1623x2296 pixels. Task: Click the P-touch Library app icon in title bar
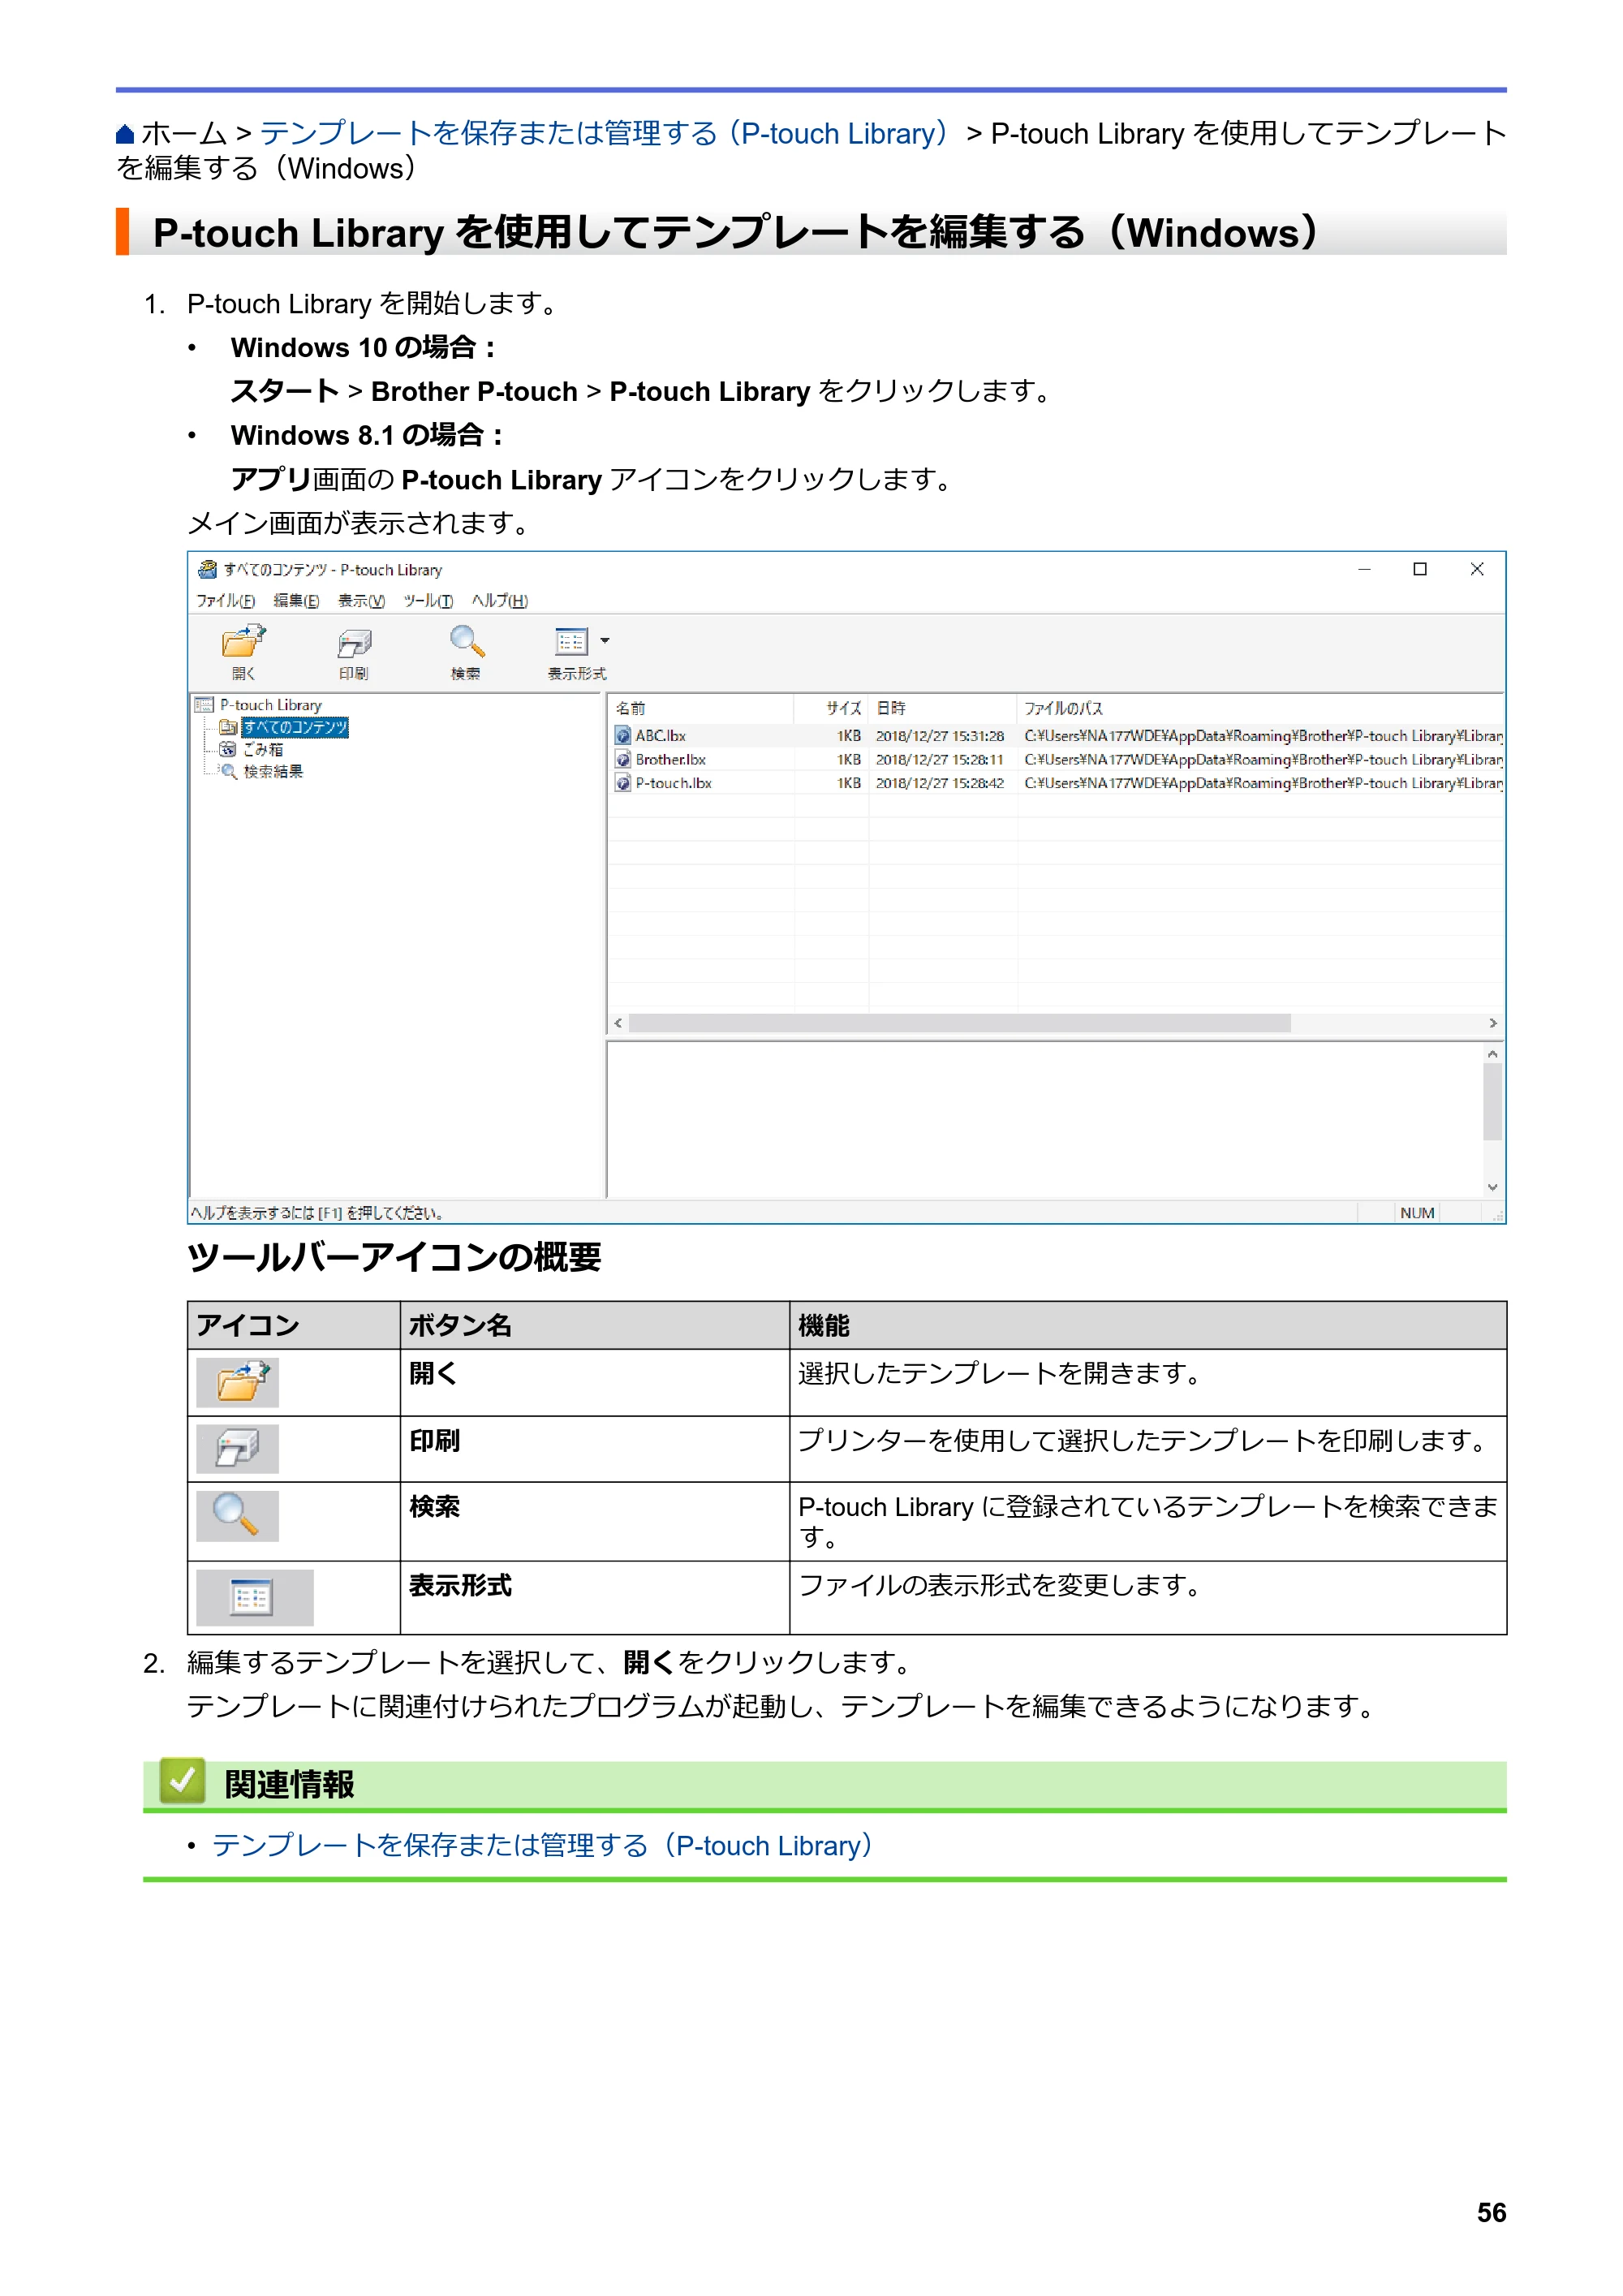tap(207, 569)
